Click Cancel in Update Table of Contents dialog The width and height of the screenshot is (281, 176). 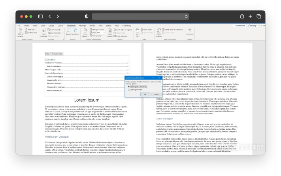click(x=156, y=95)
